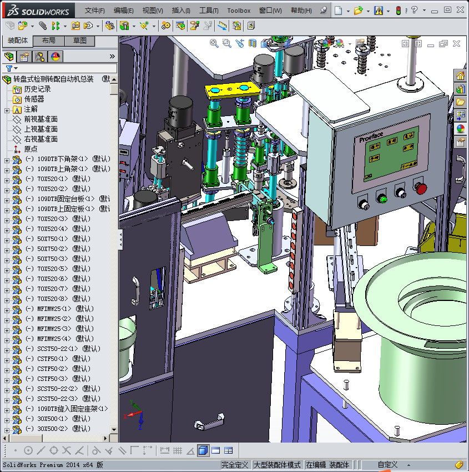Viewport: 469px width, 472px height.
Task: Open the File Explorer folder in task pane
Action: pyautogui.click(x=460, y=102)
